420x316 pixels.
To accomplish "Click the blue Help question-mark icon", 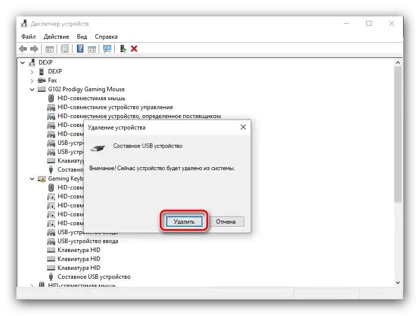I will point(80,49).
